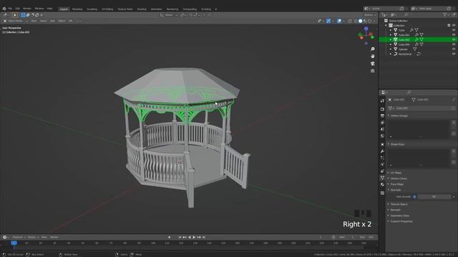The height and width of the screenshot is (257, 458).
Task: Switch to the Animation workspace tab
Action: coord(156,9)
